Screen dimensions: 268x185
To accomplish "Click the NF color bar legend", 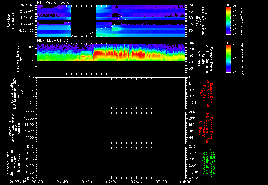I will (229, 20).
